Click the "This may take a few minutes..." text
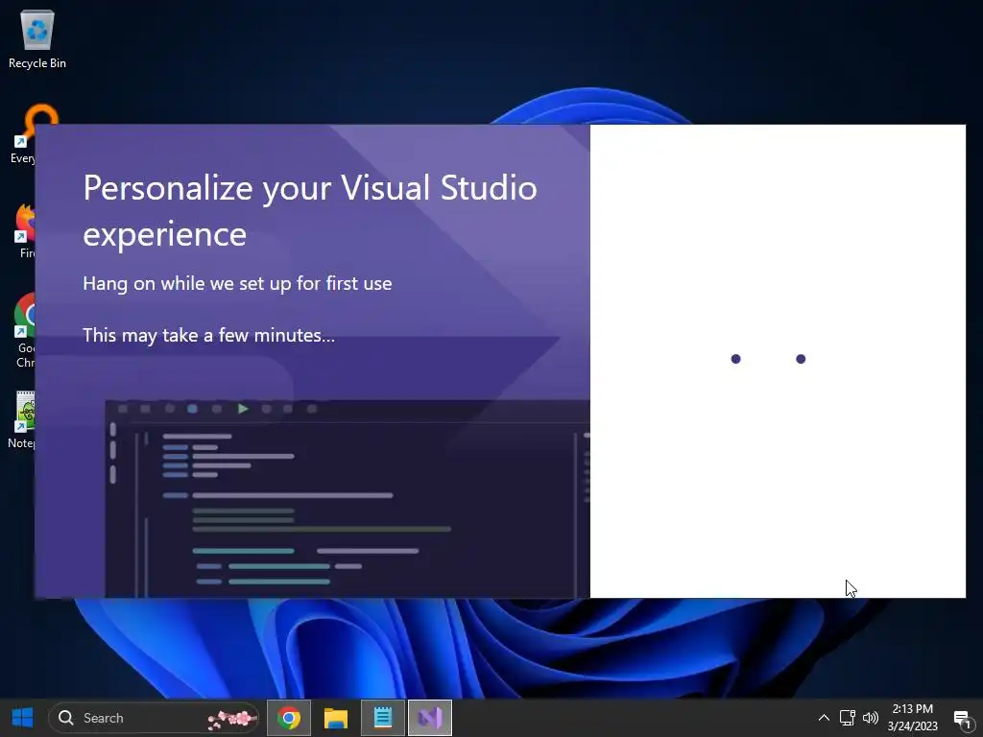Viewport: 983px width, 737px height. pos(208,335)
